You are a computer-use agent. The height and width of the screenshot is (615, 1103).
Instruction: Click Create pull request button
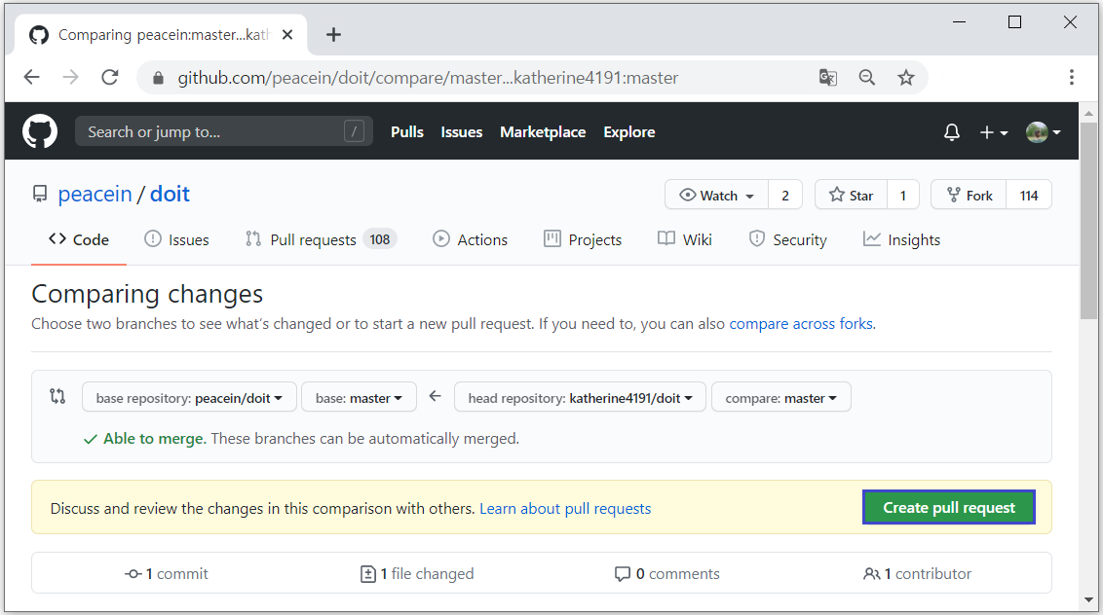point(949,507)
